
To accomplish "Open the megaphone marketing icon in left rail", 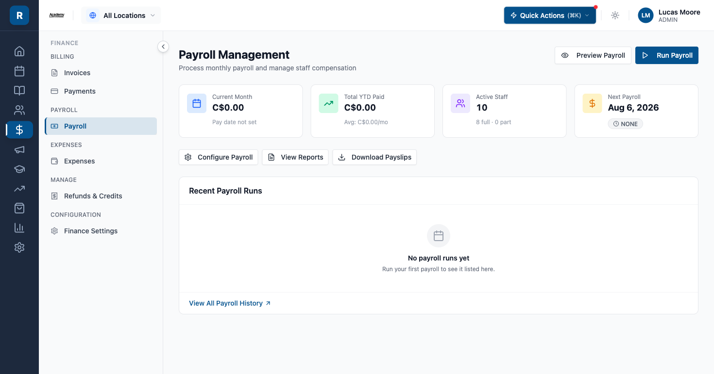I will [x=19, y=149].
